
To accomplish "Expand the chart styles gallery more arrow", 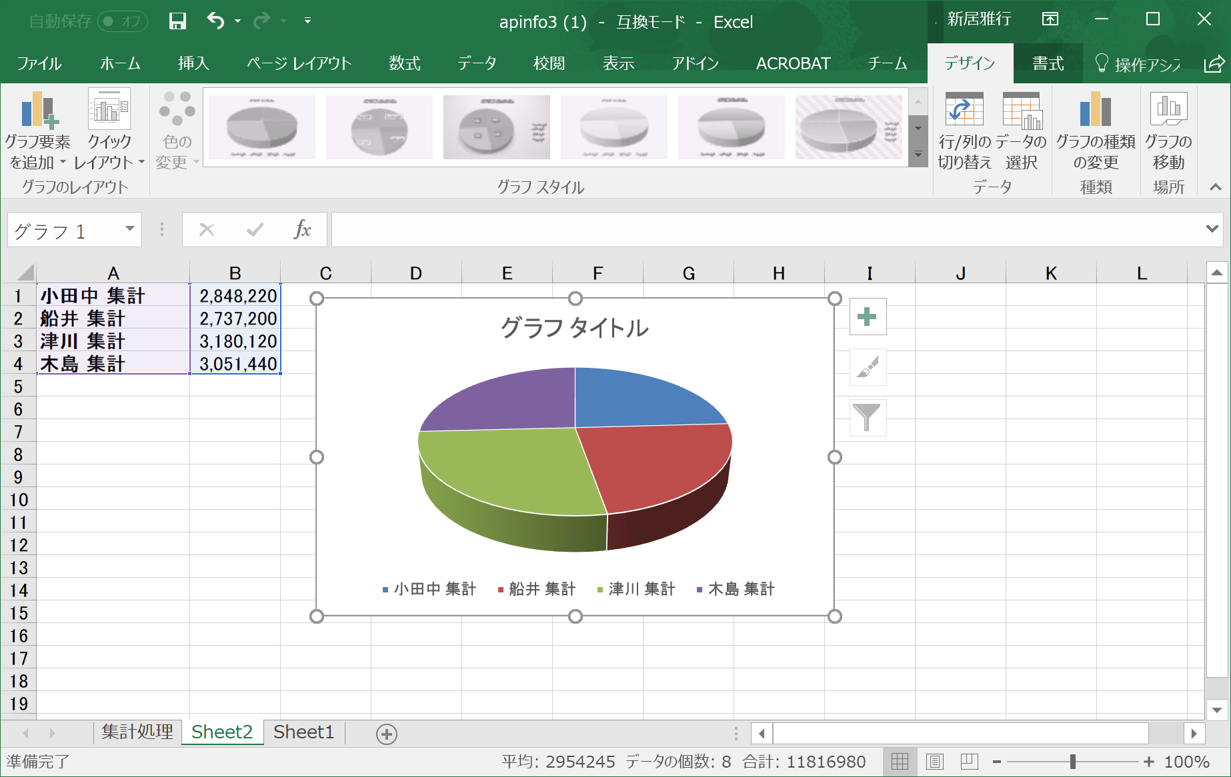I will [918, 155].
